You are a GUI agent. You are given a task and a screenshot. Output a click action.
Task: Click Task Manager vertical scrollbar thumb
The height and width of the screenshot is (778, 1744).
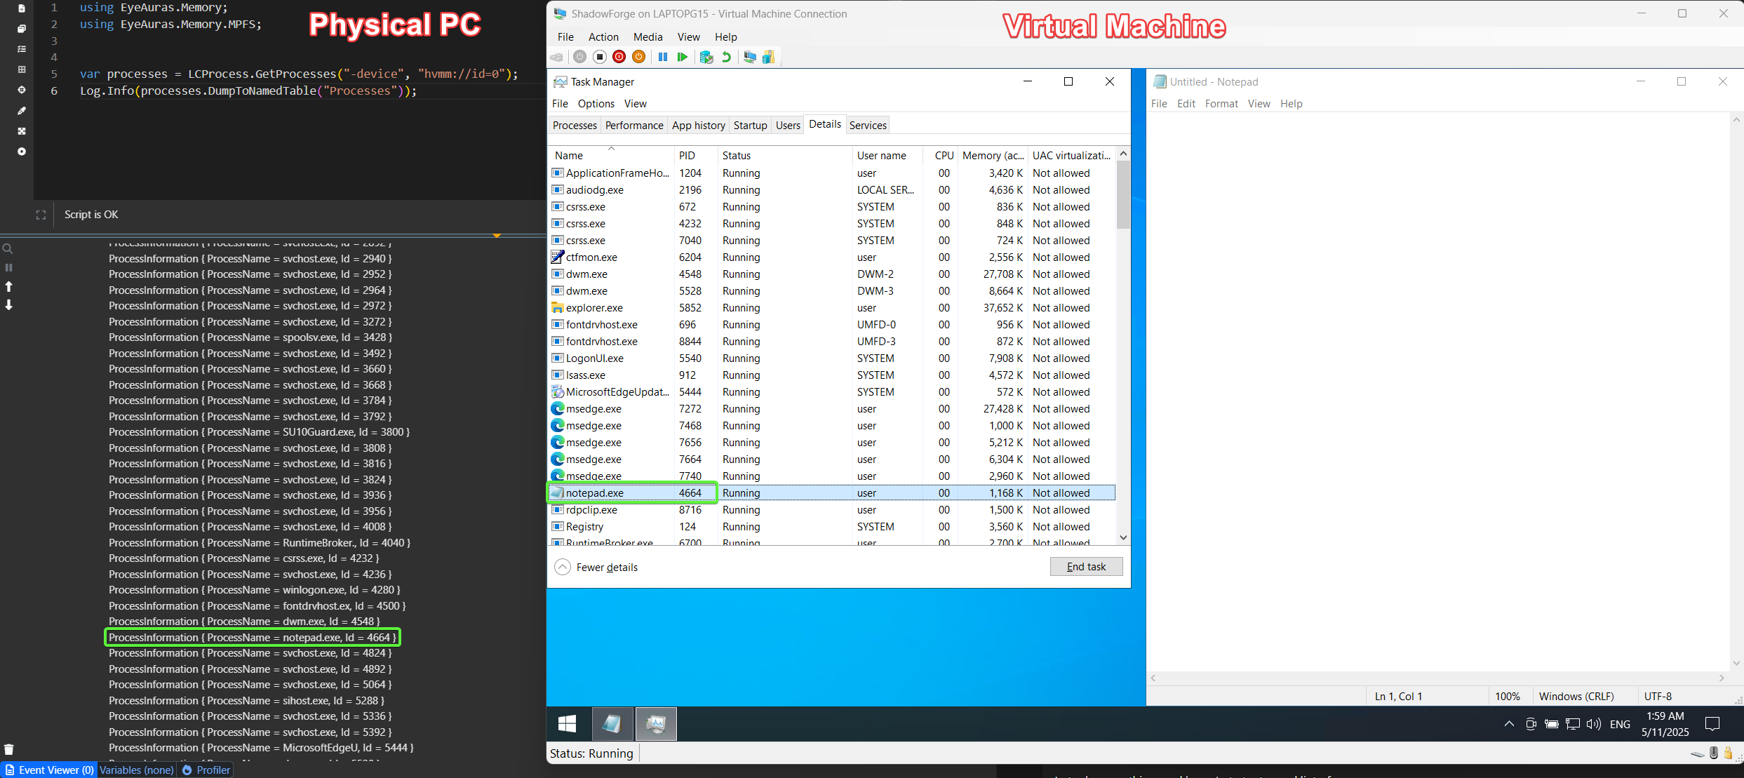click(x=1123, y=195)
